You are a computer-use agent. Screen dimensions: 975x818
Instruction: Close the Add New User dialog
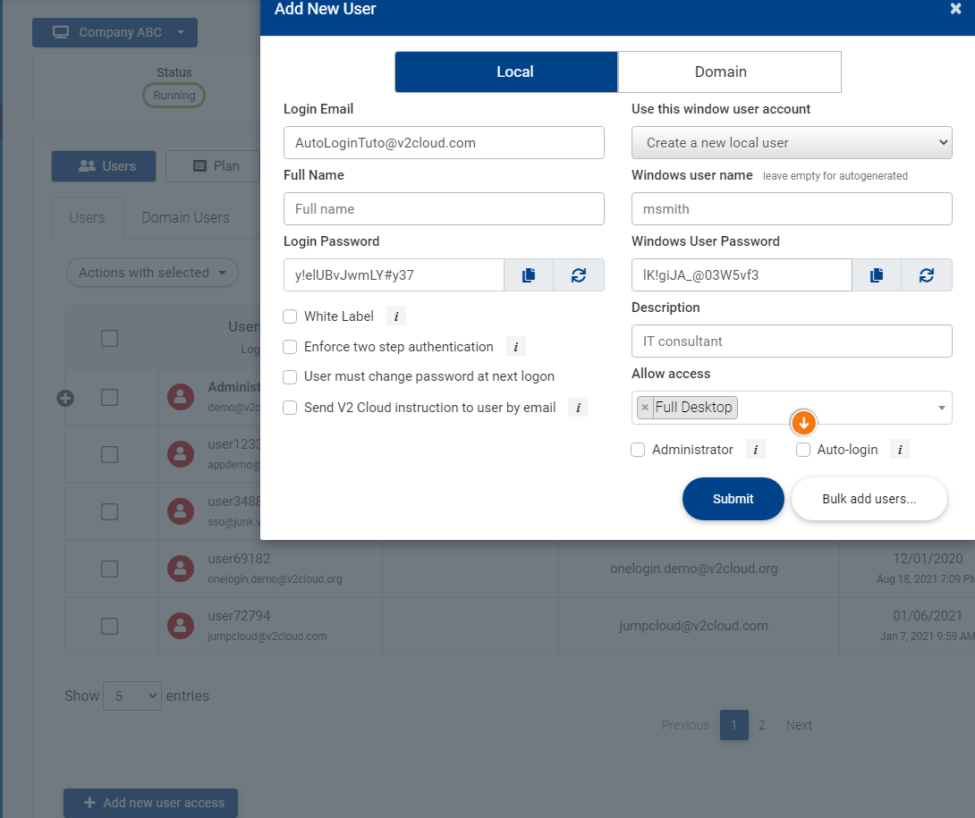pos(955,9)
